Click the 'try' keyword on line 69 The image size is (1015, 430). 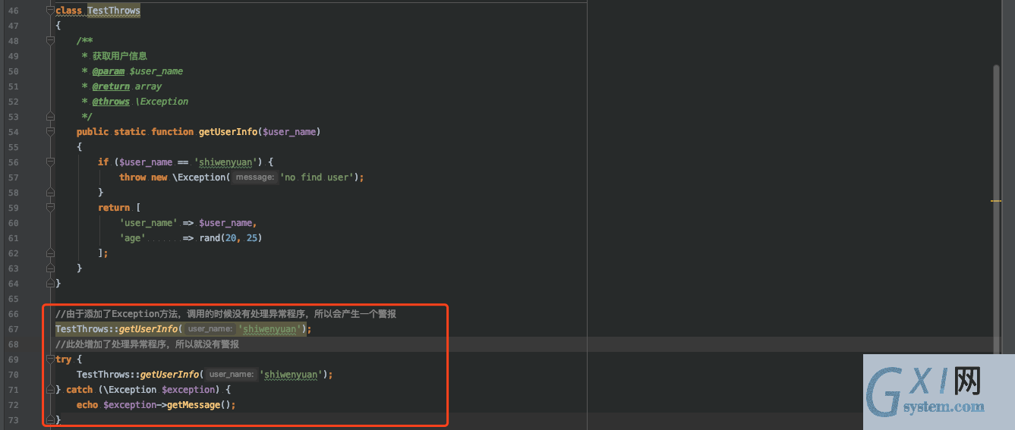point(63,359)
